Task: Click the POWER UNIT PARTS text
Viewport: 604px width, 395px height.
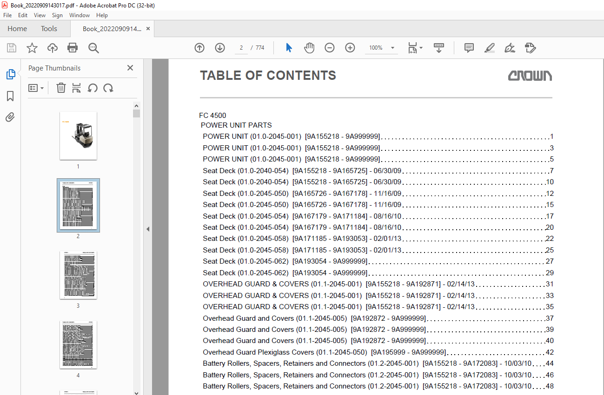Action: 236,125
